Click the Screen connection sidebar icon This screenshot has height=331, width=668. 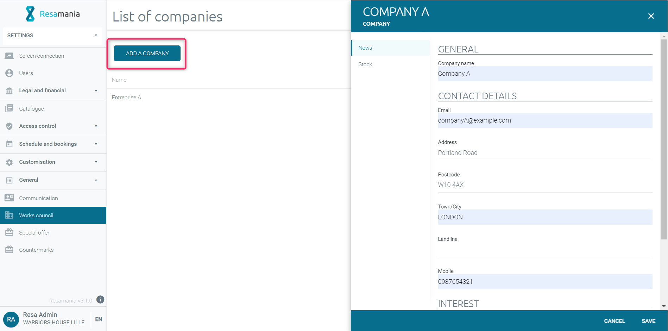pyautogui.click(x=10, y=56)
